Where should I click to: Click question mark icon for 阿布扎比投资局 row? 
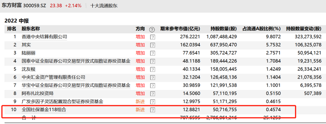[153, 93]
